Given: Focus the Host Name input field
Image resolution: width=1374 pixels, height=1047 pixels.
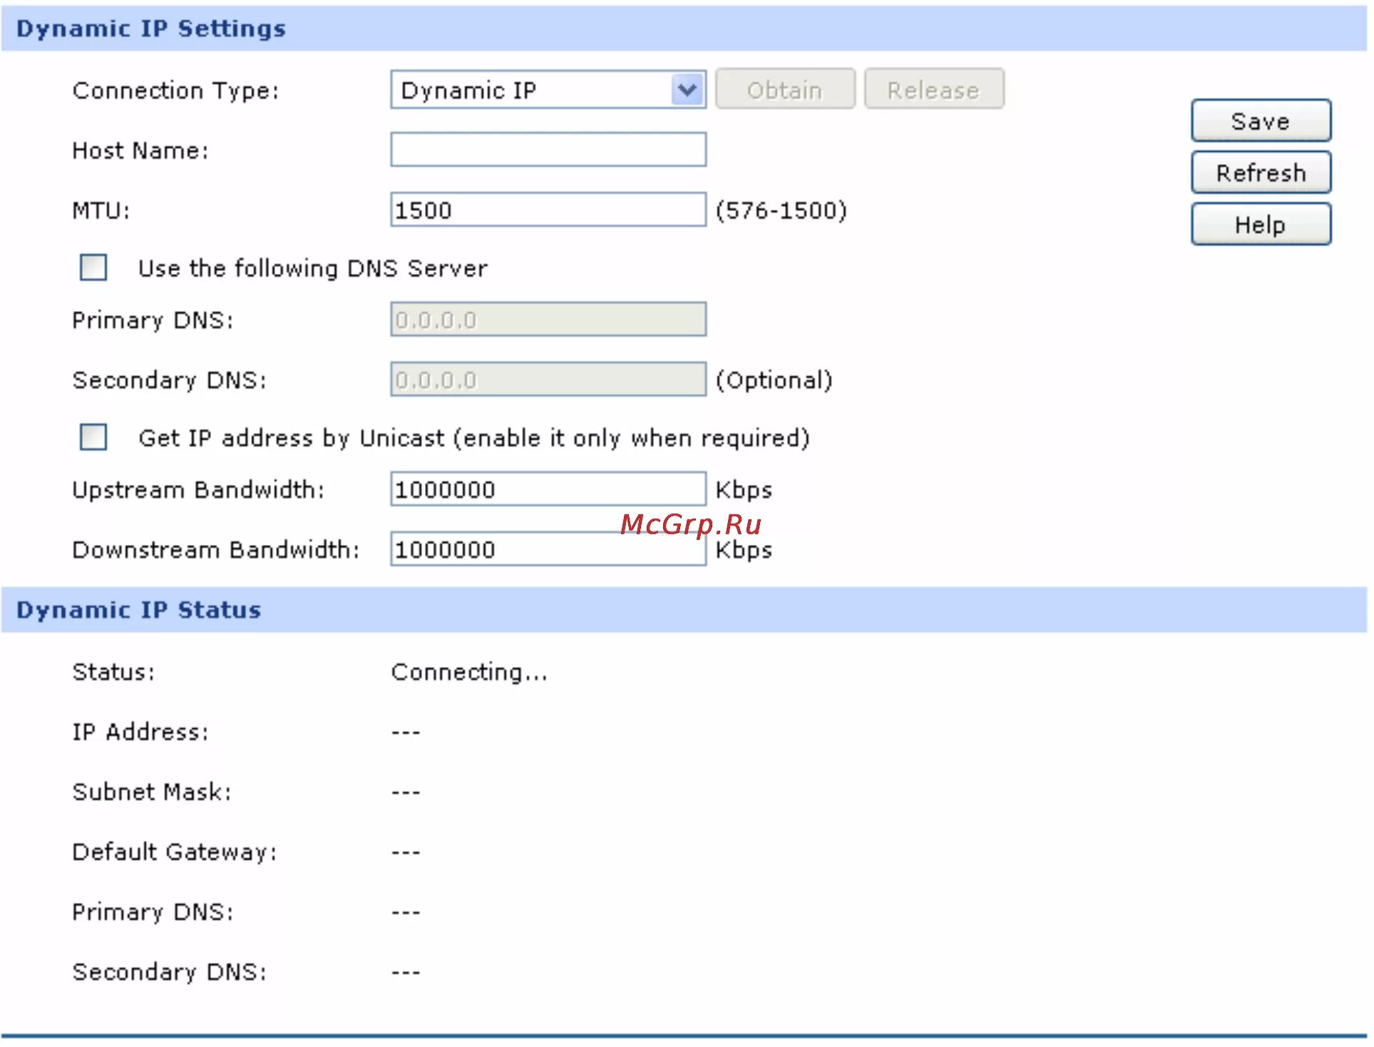Looking at the screenshot, I should [549, 150].
